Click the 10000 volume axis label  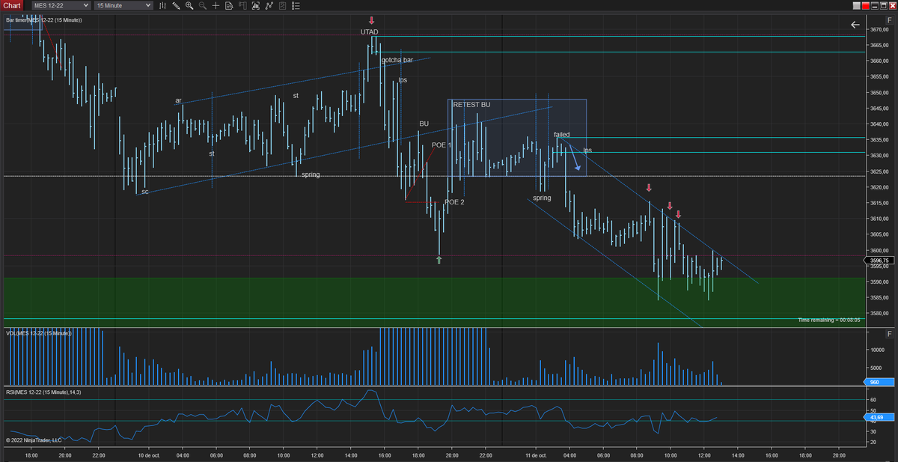[877, 350]
